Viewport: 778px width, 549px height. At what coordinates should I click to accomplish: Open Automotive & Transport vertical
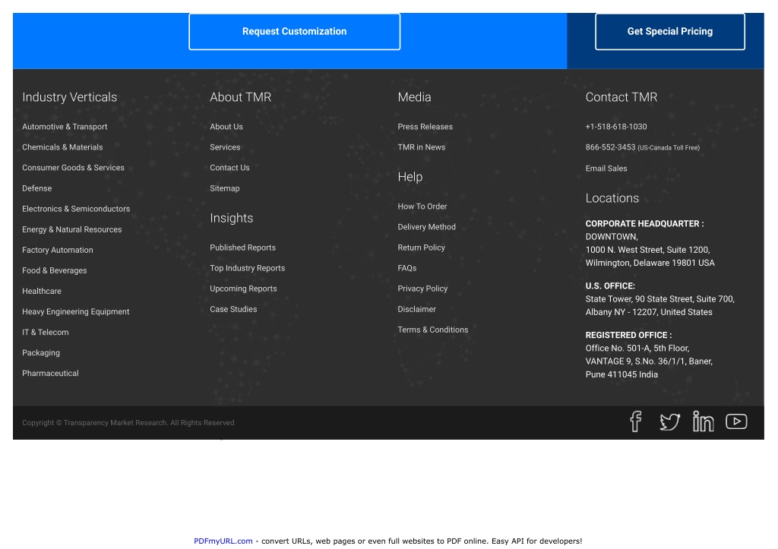65,127
